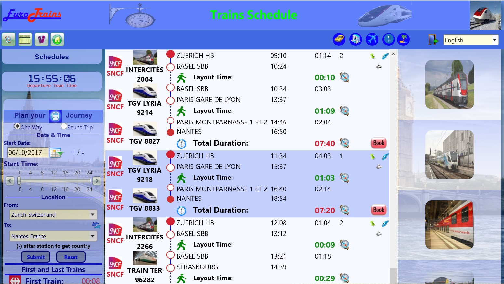This screenshot has width=504, height=284.
Task: Expand the From Zurich-Switzerland dropdown
Action: (53, 215)
